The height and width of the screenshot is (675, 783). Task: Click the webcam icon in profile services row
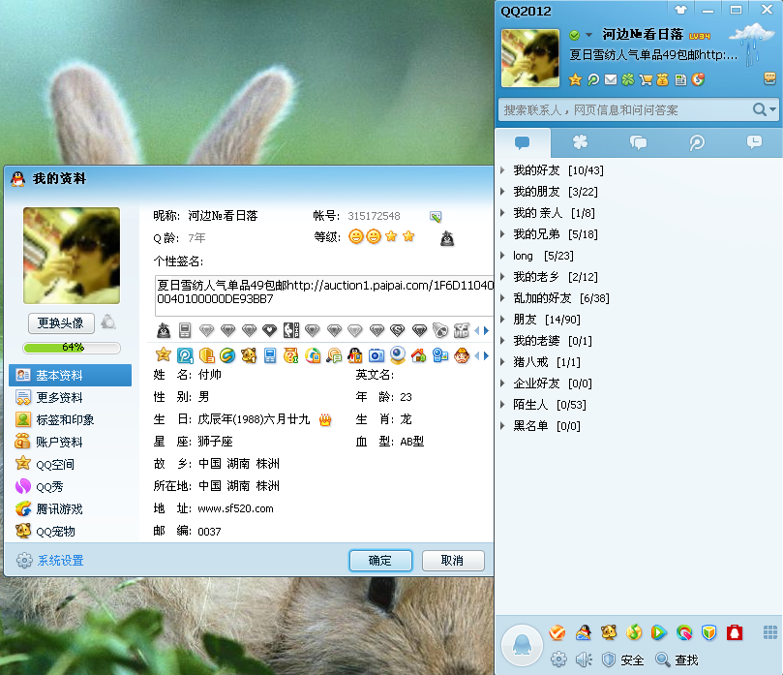pos(398,355)
